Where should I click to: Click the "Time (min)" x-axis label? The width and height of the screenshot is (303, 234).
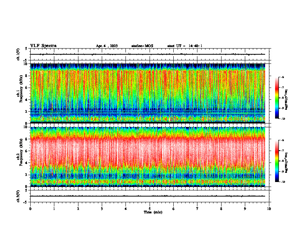click(x=153, y=212)
